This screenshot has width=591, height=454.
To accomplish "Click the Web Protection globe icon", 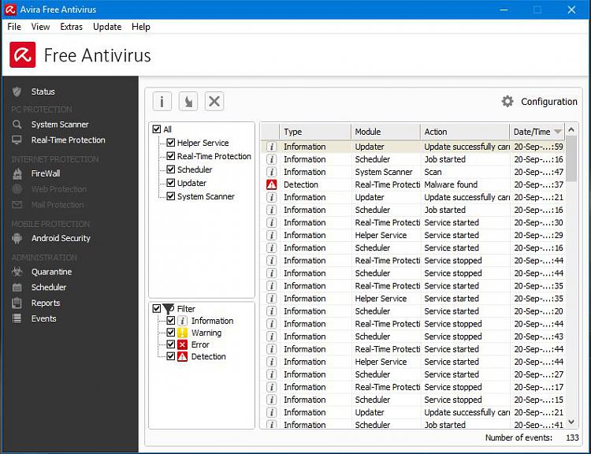I will (17, 189).
